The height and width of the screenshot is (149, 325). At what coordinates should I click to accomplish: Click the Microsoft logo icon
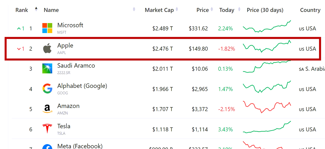coord(47,28)
